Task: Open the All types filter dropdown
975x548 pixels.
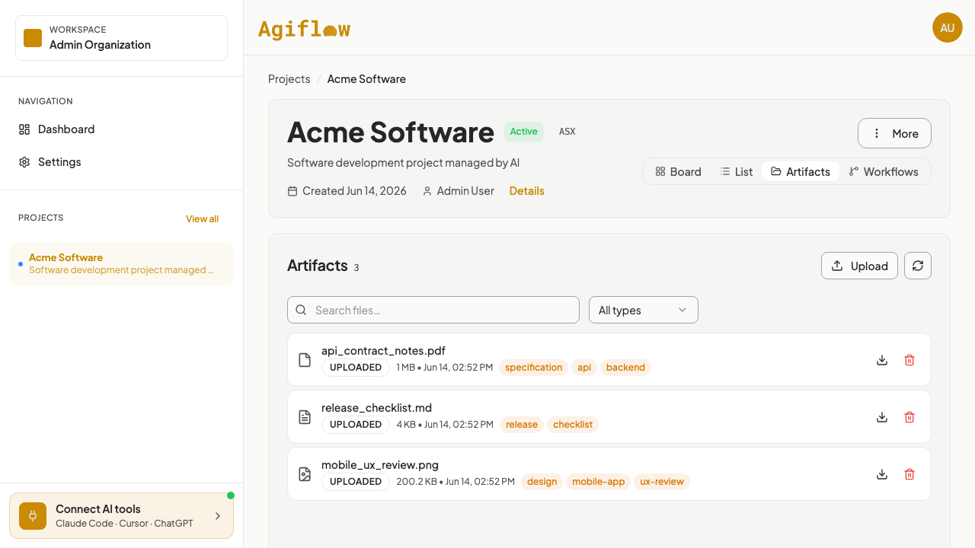Action: click(x=644, y=310)
